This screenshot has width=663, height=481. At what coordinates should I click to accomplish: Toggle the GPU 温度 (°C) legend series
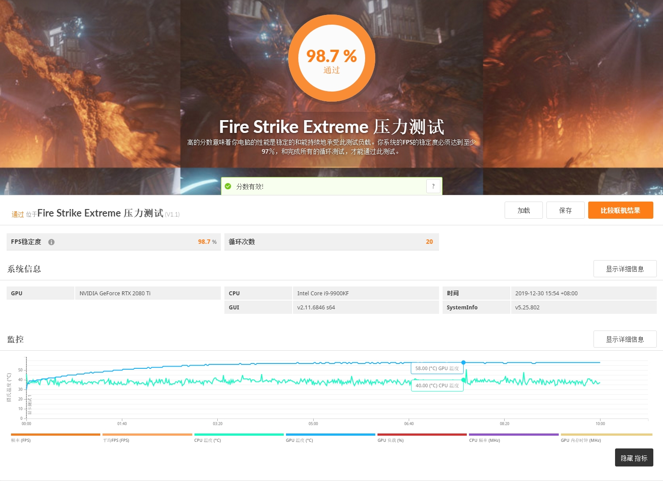pos(330,437)
